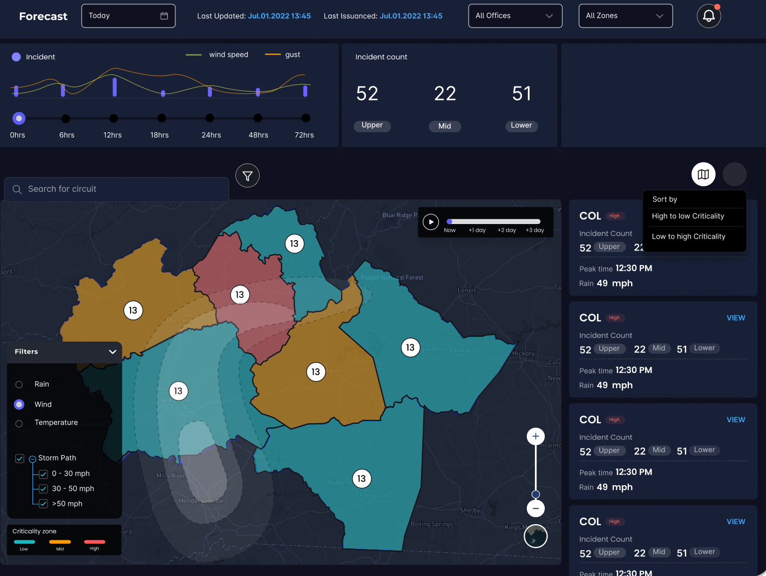Viewport: 766px width, 576px height.
Task: Zoom in on the map with the plus button
Action: click(535, 436)
